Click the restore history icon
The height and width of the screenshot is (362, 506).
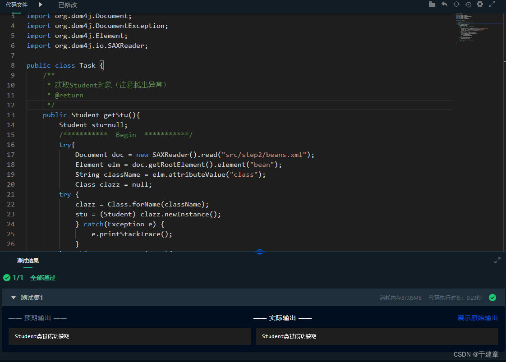tap(469, 5)
